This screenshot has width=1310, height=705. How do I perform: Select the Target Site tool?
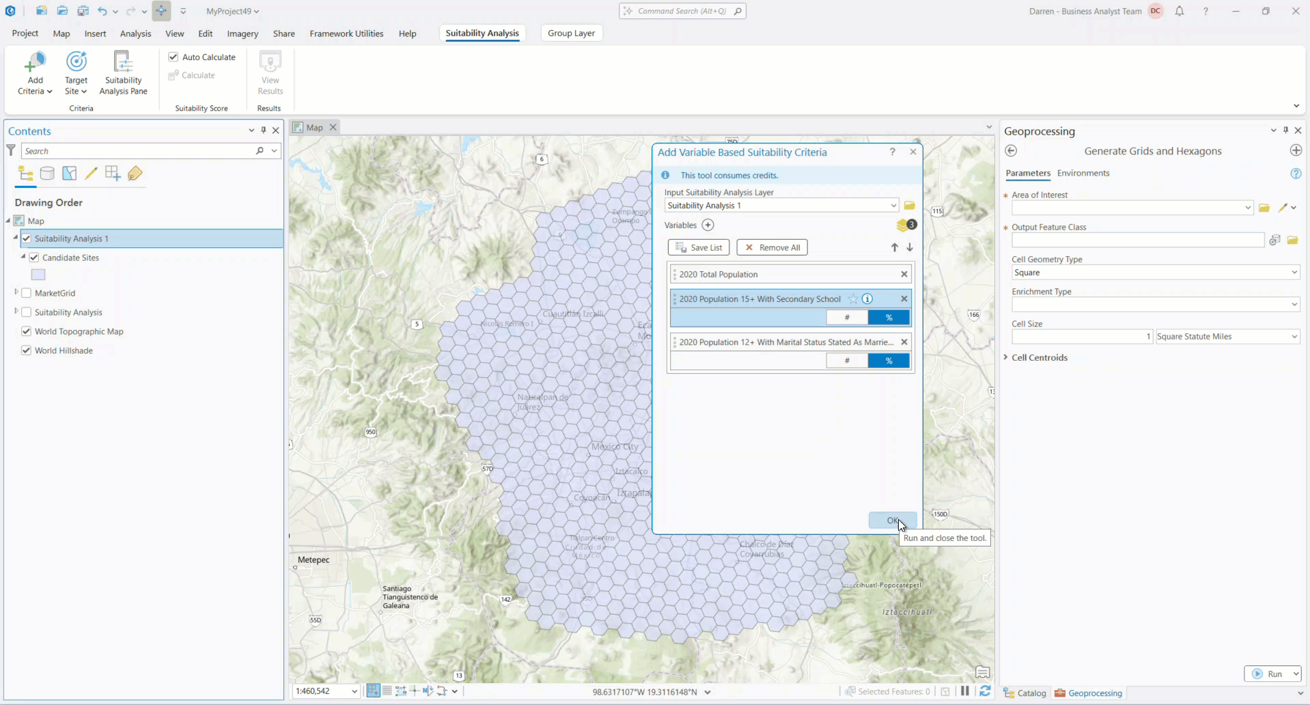[75, 72]
